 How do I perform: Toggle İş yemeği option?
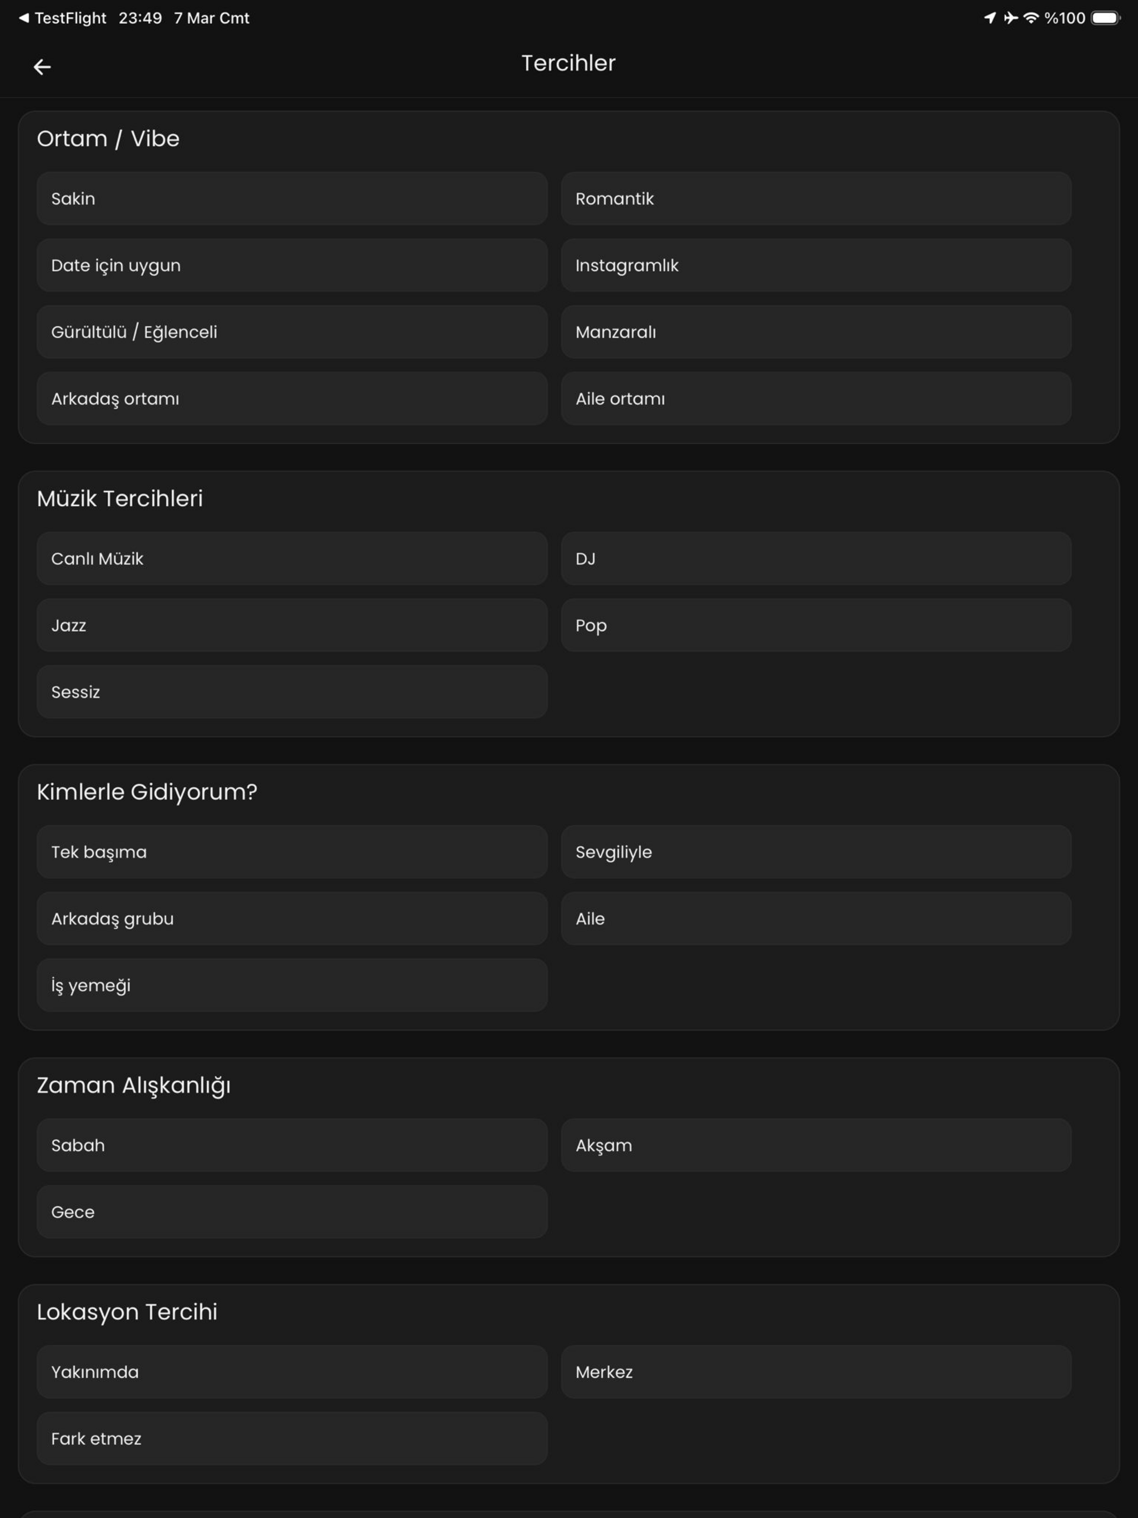click(x=292, y=985)
